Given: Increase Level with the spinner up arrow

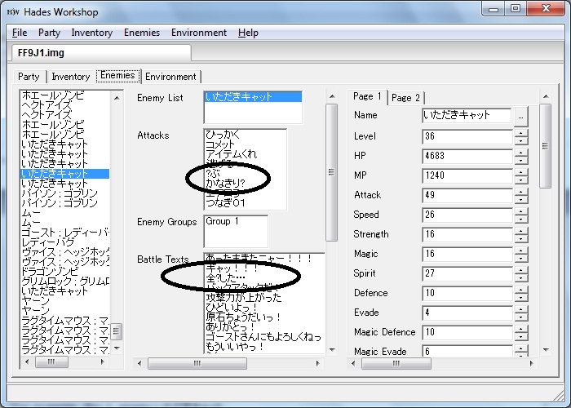Looking at the screenshot, I should (521, 133).
